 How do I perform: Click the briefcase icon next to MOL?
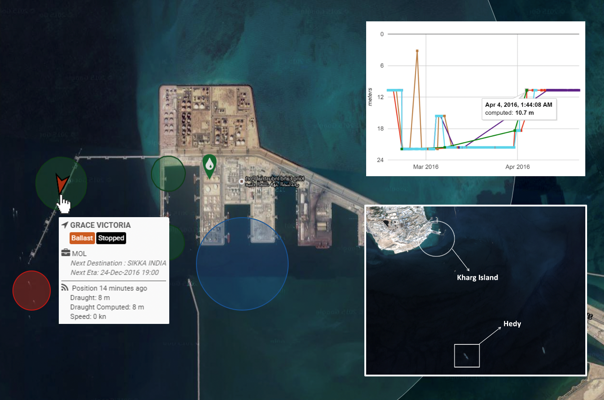(65, 253)
